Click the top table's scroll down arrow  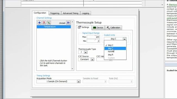[x=162, y=5]
